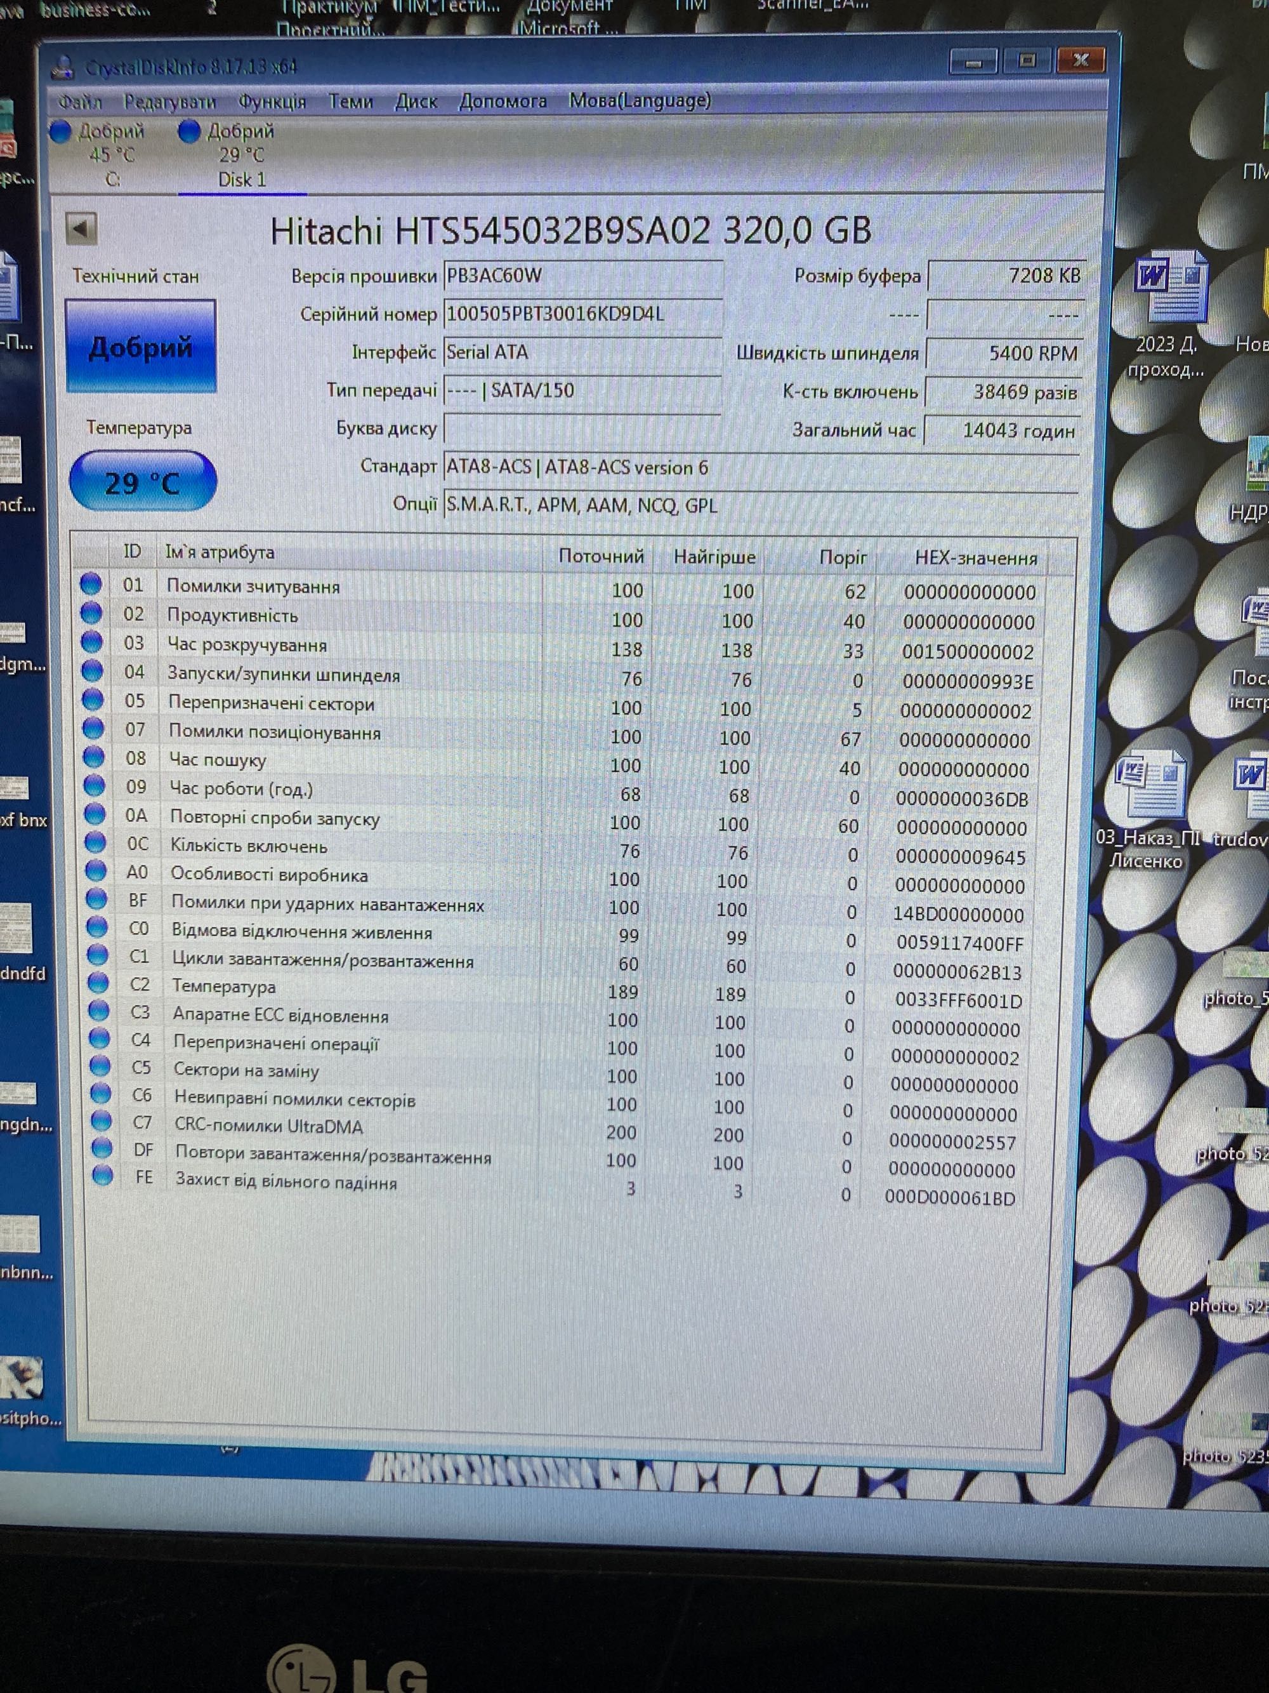Click the Поріг column header
Viewport: 1269px width, 1693px height.
pyautogui.click(x=843, y=557)
